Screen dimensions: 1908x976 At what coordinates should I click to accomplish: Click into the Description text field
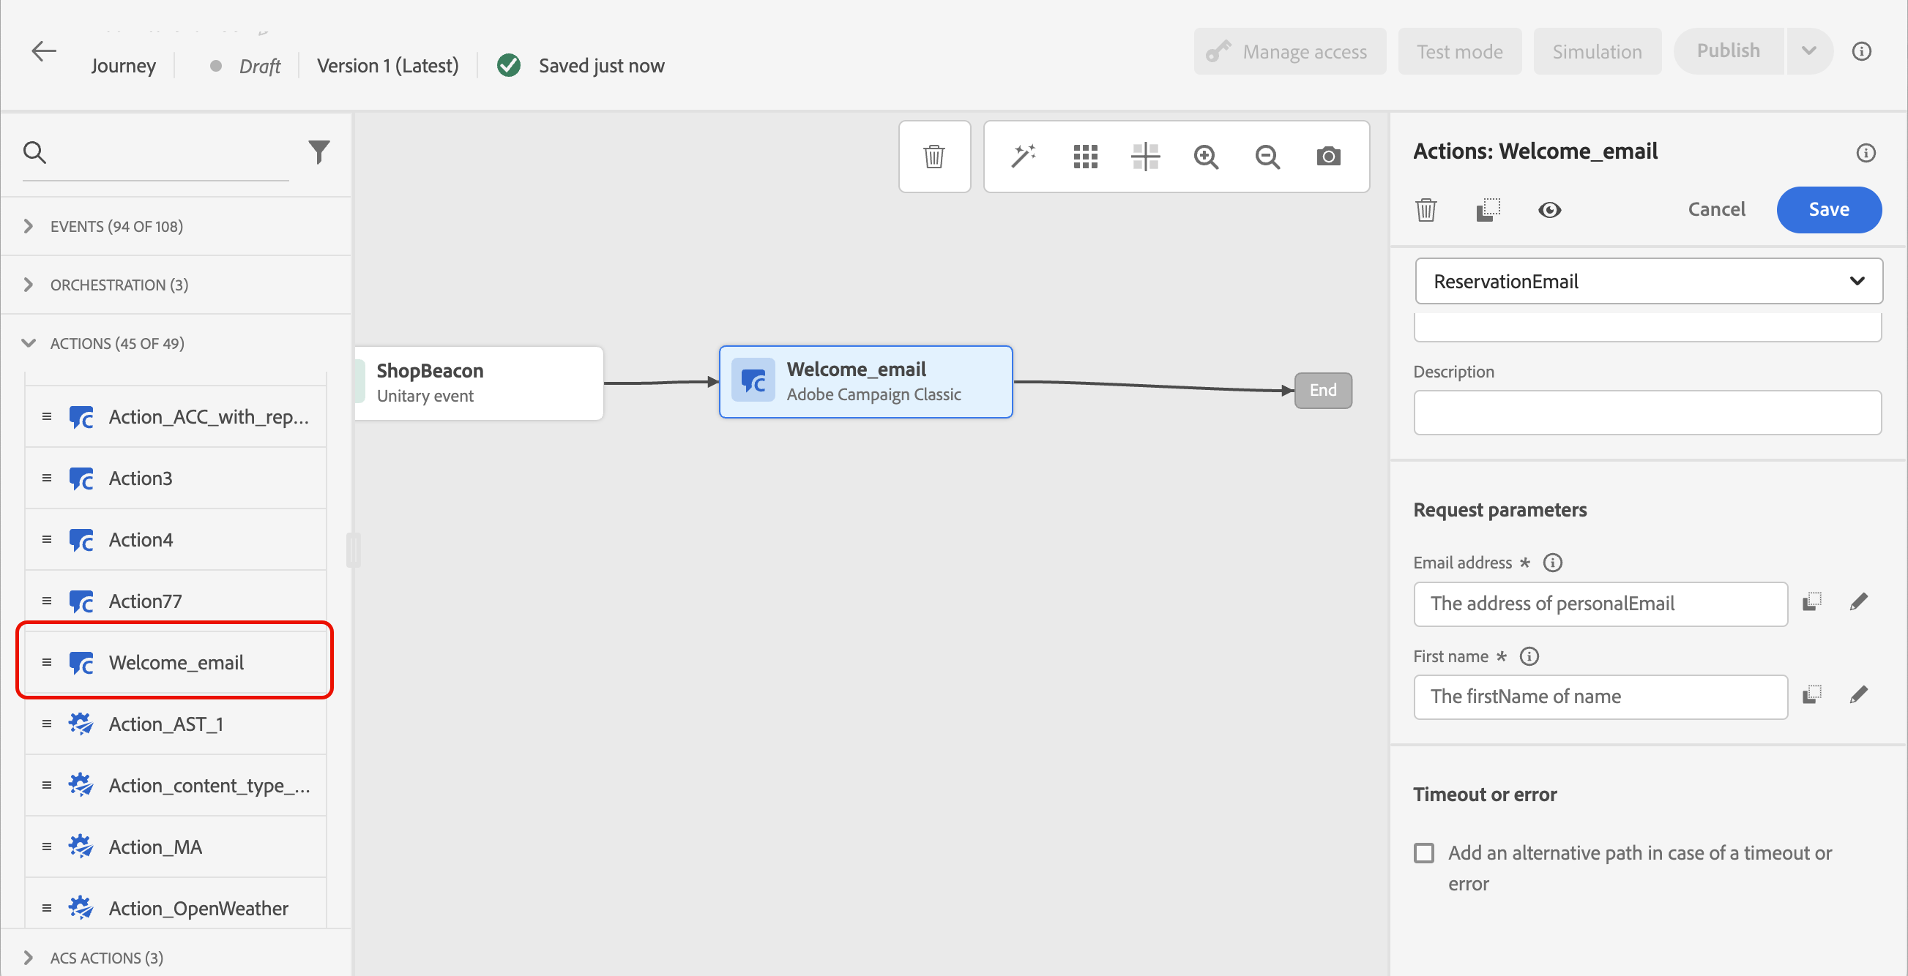(x=1647, y=412)
